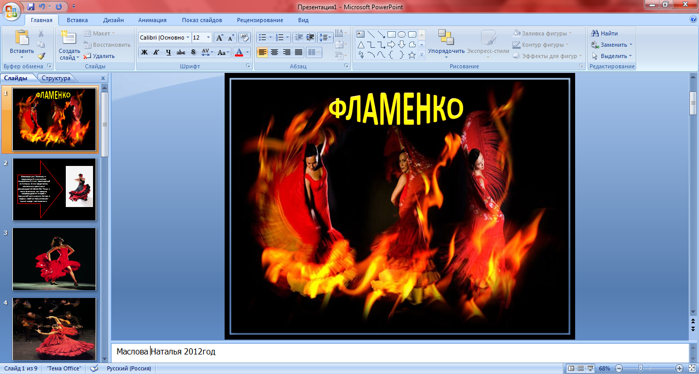Screen dimensions: 699x374
Task: Fit slide to current window
Action: pyautogui.click(x=691, y=368)
